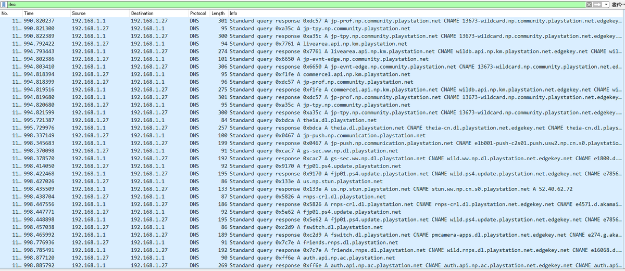Select the jp-evnt-edge query at 994.802386
Viewport: 625px width, 271px height.
click(x=310, y=59)
